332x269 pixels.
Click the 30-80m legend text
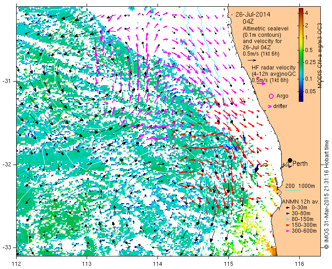coord(301,213)
